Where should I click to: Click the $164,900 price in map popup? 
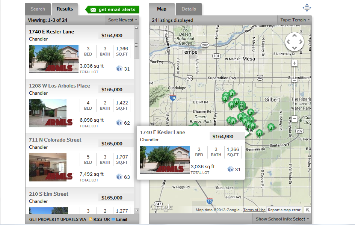coord(223,136)
